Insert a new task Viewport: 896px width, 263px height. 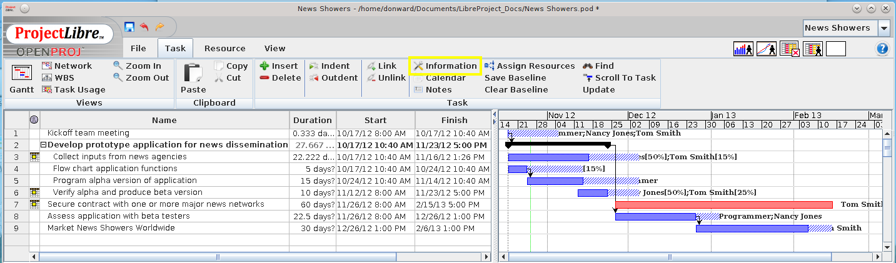pyautogui.click(x=279, y=66)
